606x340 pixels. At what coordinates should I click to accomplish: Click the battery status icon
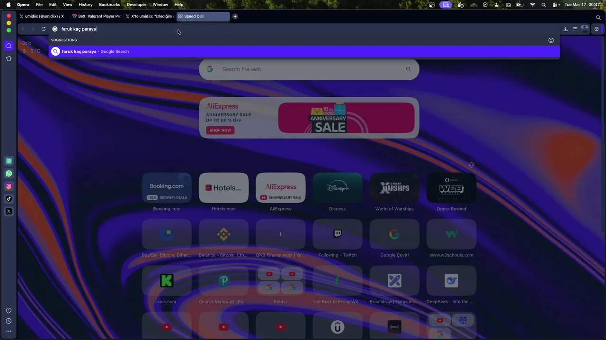520,5
